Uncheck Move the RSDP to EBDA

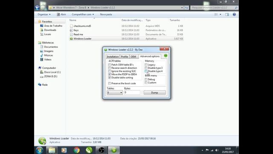(x=110, y=74)
